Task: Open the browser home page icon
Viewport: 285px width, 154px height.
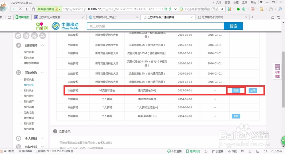Action: point(27,9)
